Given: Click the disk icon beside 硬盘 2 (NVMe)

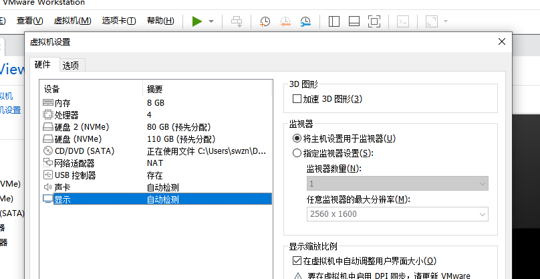Looking at the screenshot, I should [48, 126].
